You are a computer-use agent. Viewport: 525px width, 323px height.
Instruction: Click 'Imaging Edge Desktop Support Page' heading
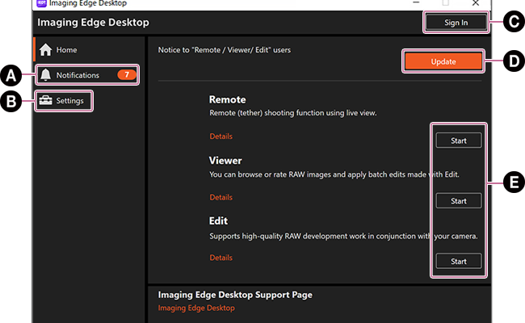point(235,295)
